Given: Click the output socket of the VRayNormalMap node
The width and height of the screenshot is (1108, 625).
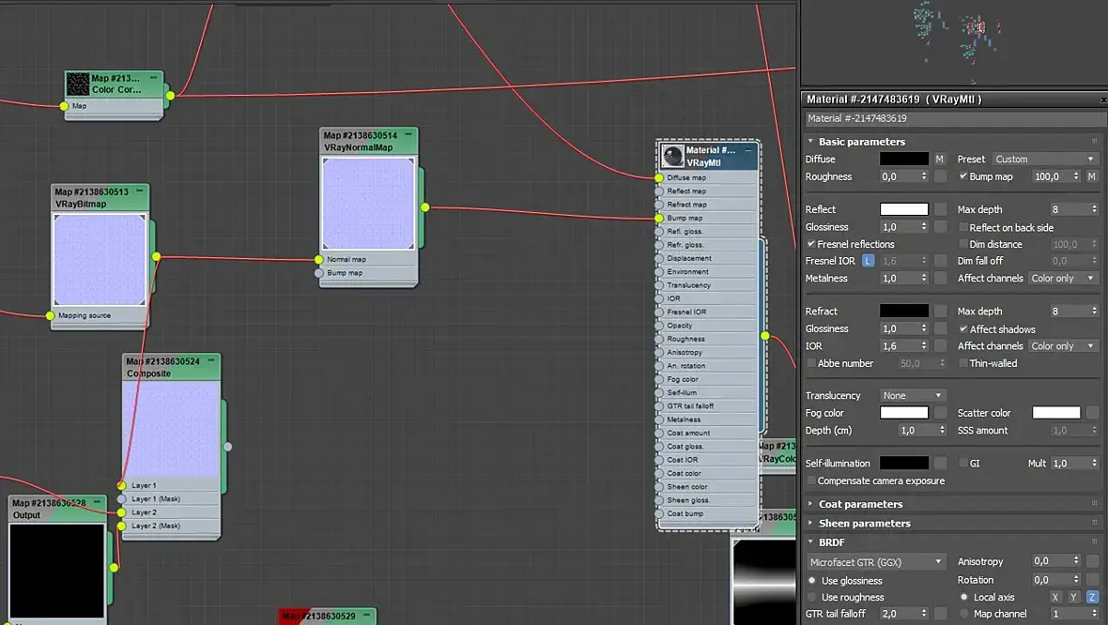Looking at the screenshot, I should pos(424,206).
